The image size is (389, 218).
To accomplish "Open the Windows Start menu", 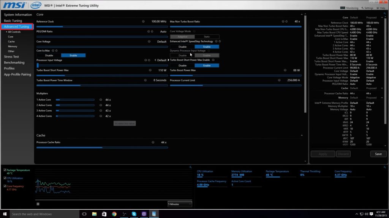I will tap(5, 214).
